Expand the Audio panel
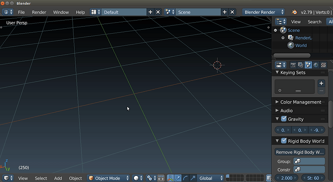The image size is (333, 182). tap(277, 110)
